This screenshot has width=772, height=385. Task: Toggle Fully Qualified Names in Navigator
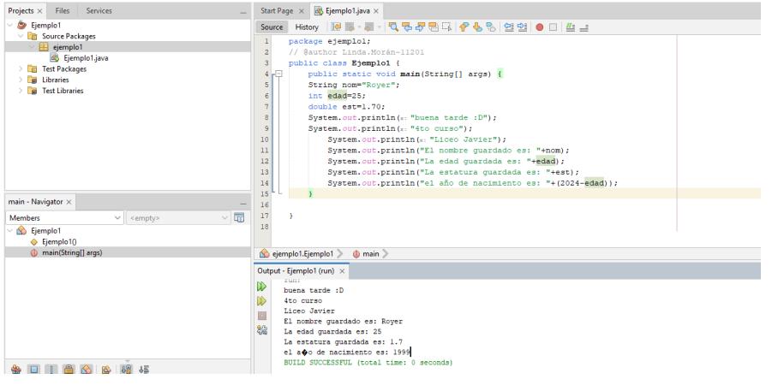coord(106,369)
